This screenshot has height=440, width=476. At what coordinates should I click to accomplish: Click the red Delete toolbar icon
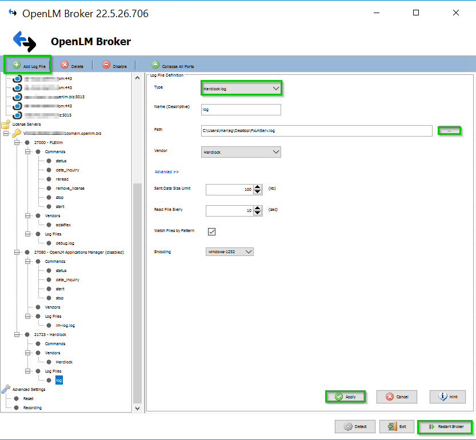(x=65, y=66)
